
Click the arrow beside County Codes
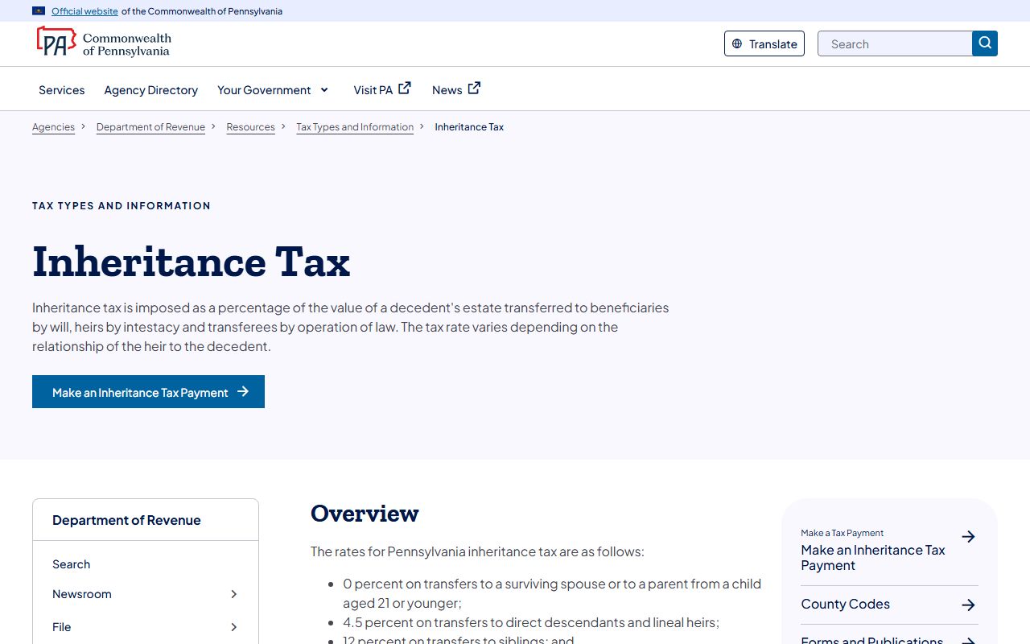click(969, 605)
